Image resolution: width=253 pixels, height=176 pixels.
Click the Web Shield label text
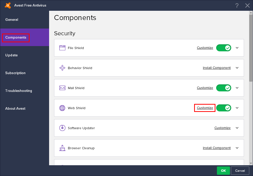click(77, 108)
